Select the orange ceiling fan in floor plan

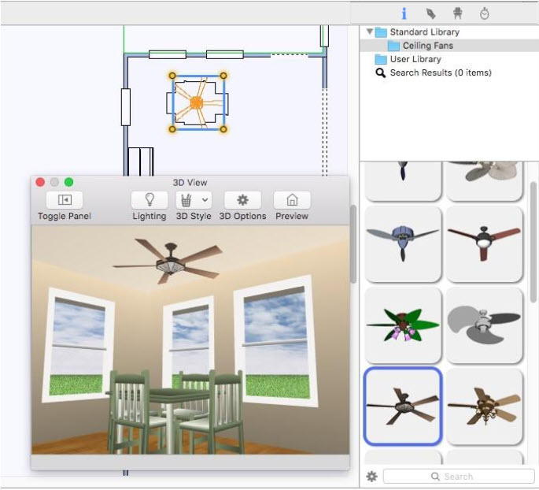pos(197,102)
